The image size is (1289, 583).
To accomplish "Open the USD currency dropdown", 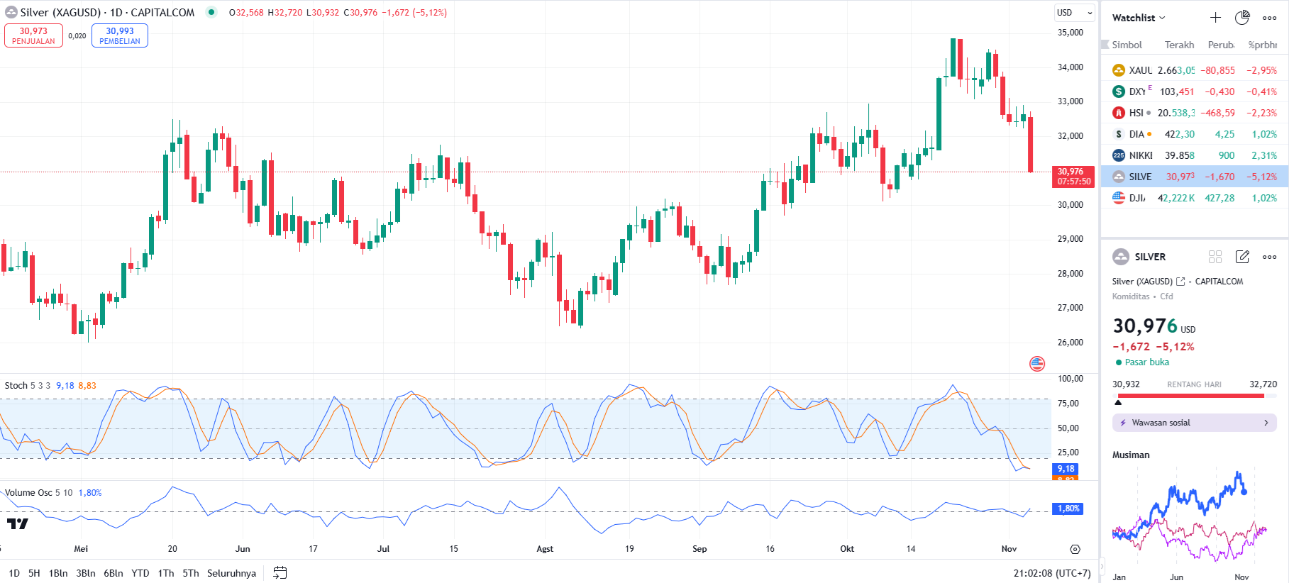I will click(x=1073, y=13).
